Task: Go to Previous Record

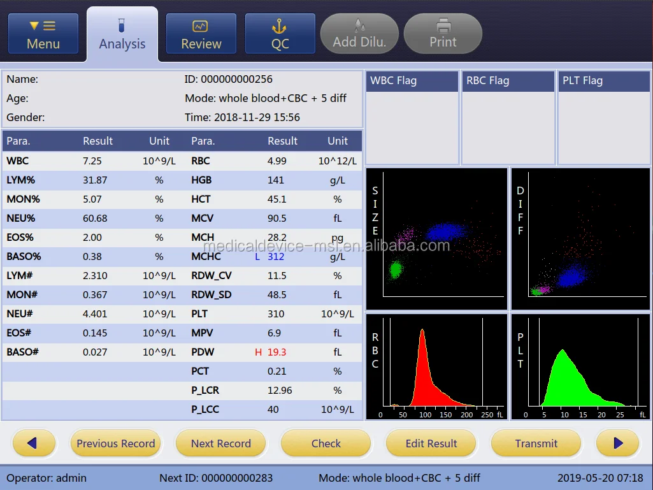Action: pyautogui.click(x=116, y=443)
